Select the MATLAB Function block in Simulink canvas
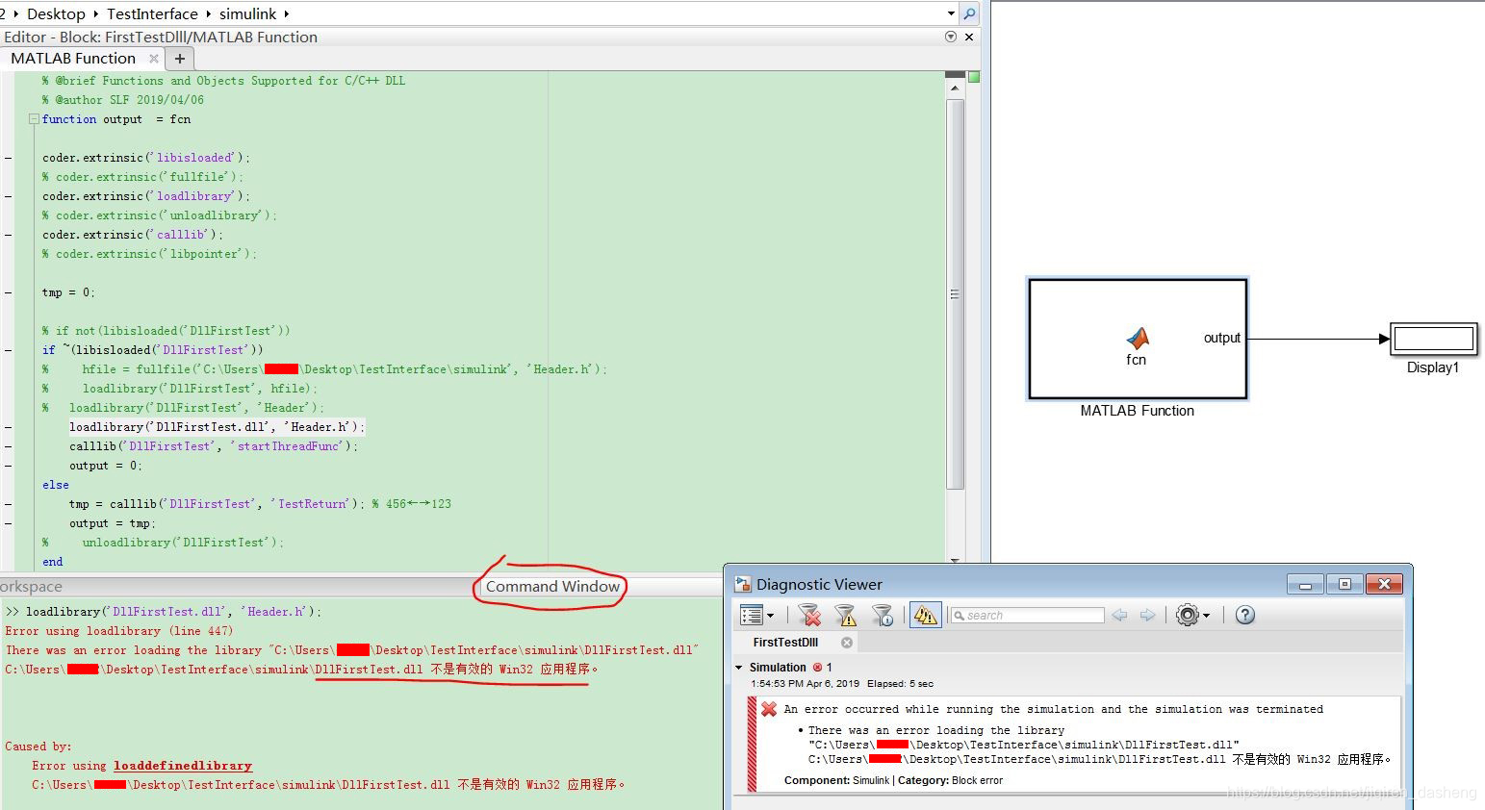Image resolution: width=1485 pixels, height=810 pixels. tap(1138, 339)
